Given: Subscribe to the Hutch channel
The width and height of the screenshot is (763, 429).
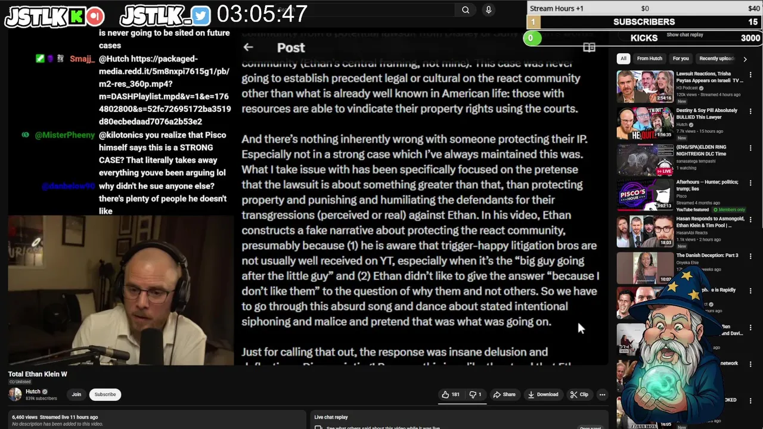Looking at the screenshot, I should click(x=105, y=394).
